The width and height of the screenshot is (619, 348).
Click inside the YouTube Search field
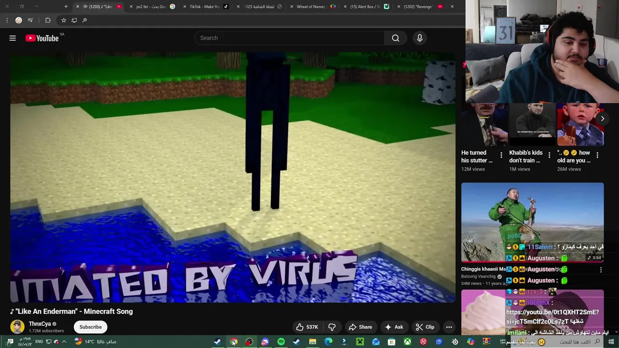tap(290, 38)
